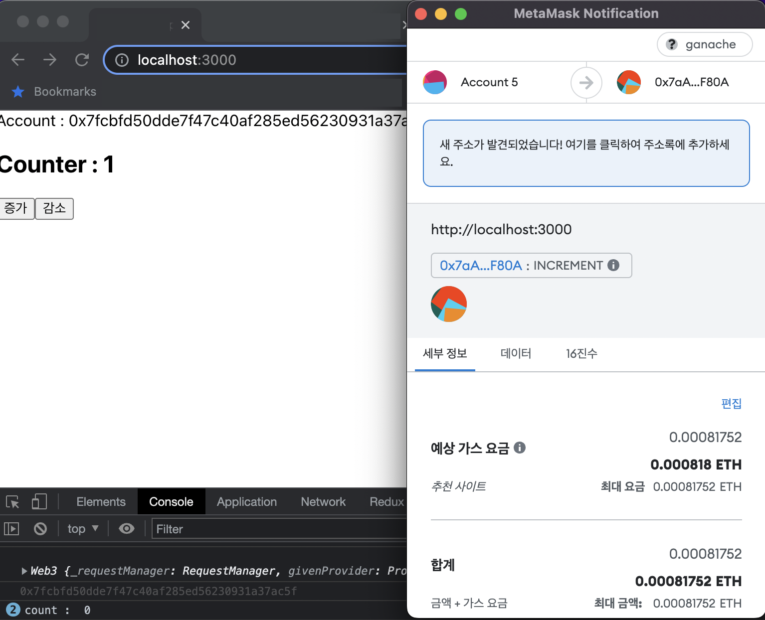The height and width of the screenshot is (620, 765).
Task: Click the 감소 decrement button
Action: point(54,208)
